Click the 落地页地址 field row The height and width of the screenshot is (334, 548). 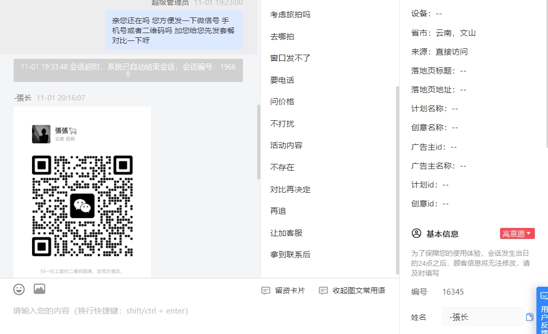click(x=439, y=90)
